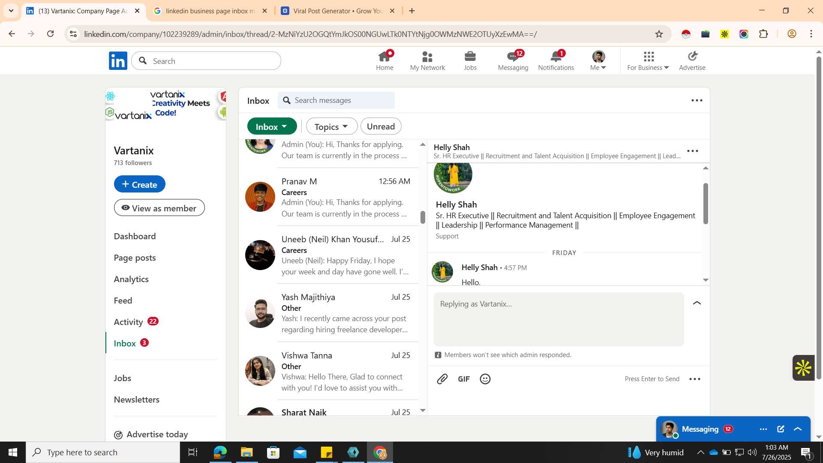
Task: Go back to previous page
Action: [x=12, y=34]
